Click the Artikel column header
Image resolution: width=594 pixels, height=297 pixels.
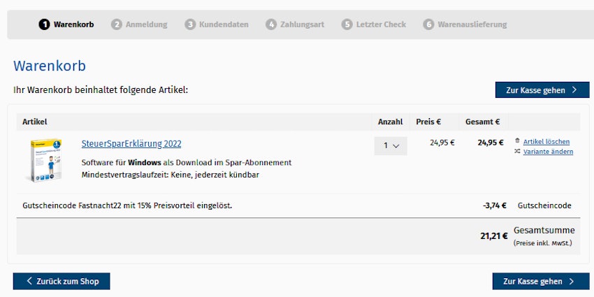tap(35, 122)
